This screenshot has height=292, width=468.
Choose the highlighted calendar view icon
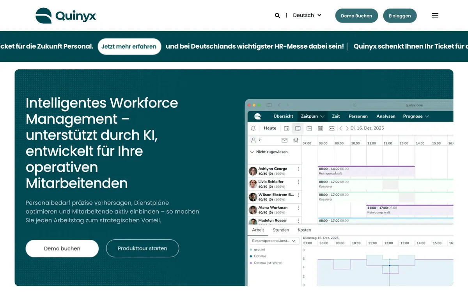coord(298,128)
